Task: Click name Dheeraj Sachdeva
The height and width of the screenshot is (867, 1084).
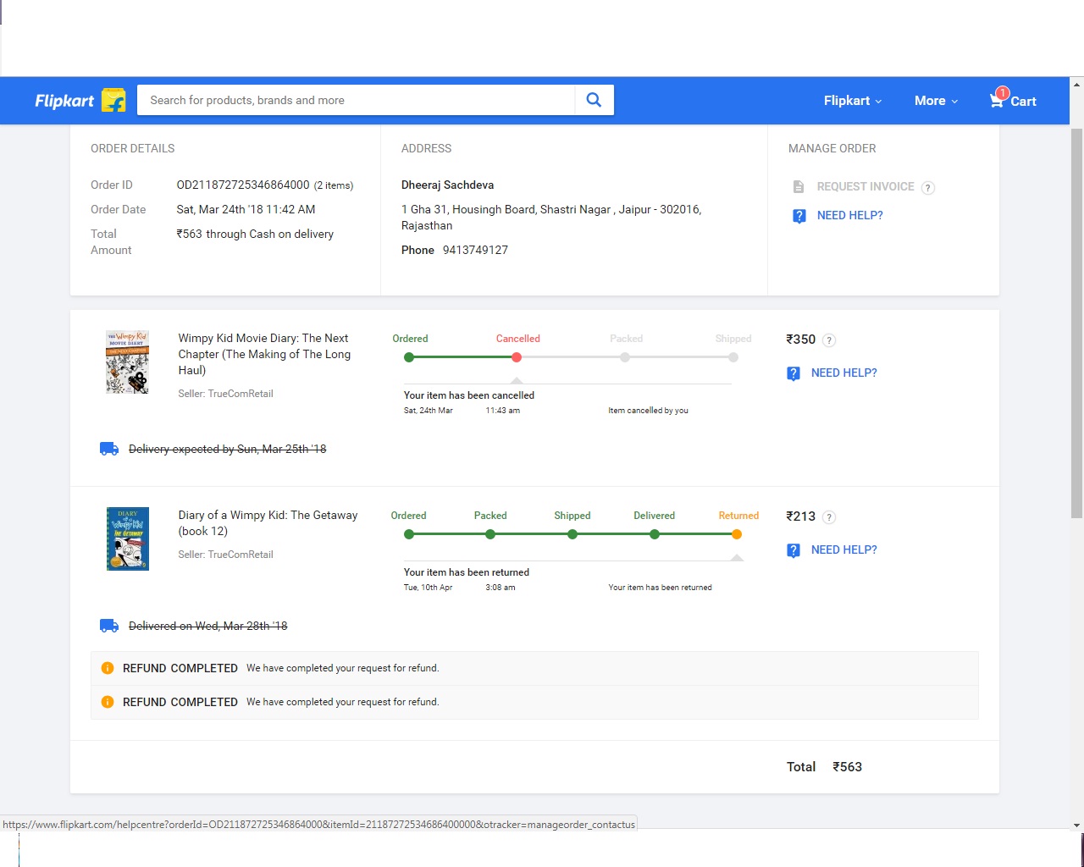Action: [x=447, y=185]
